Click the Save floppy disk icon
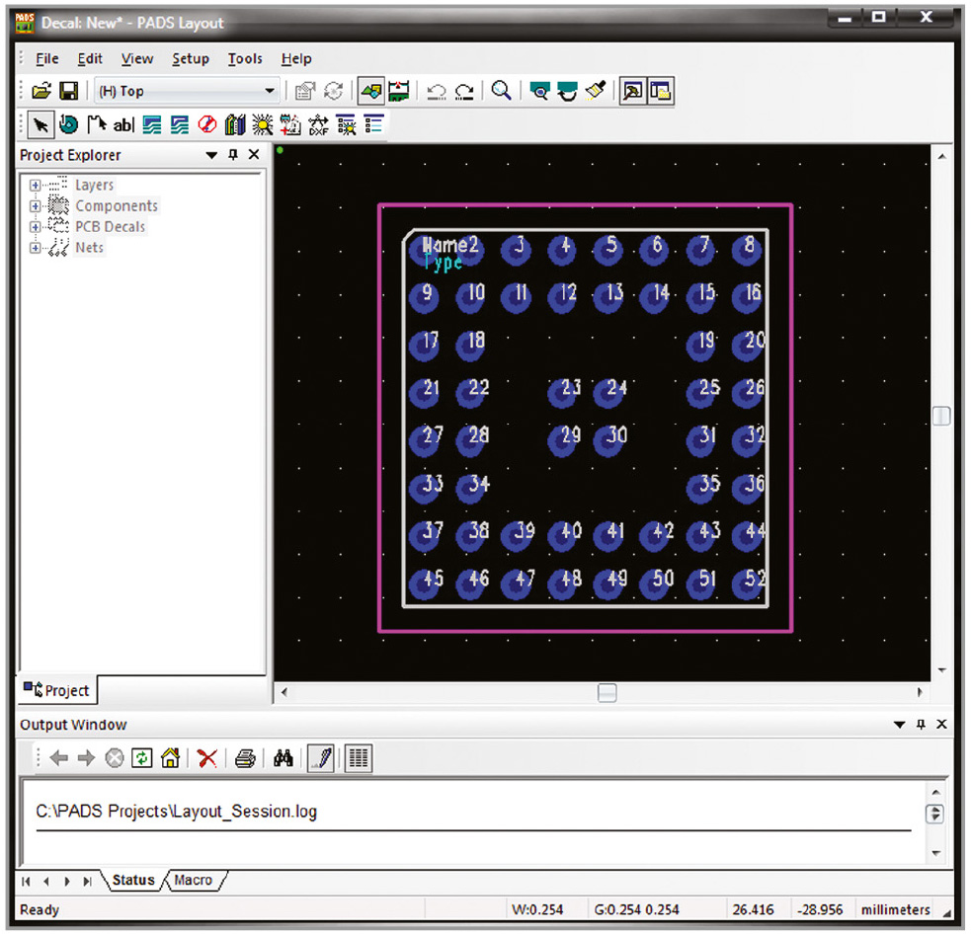Viewport: 971px width, 934px height. 68,91
